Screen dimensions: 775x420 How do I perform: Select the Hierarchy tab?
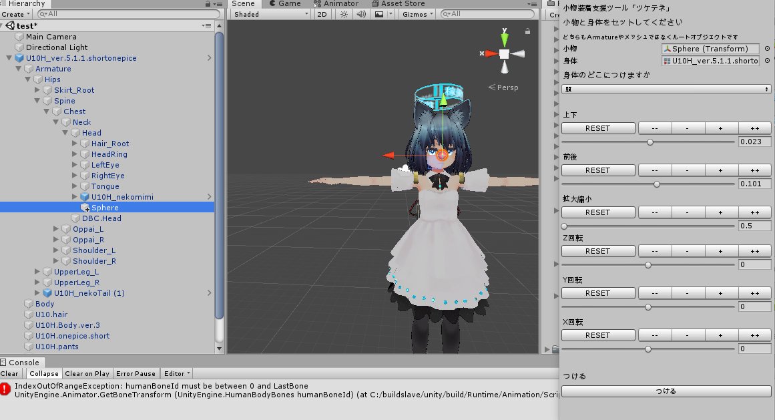[23, 3]
